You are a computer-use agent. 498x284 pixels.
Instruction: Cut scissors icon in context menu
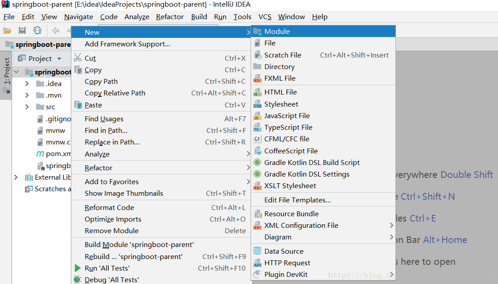[x=78, y=58]
